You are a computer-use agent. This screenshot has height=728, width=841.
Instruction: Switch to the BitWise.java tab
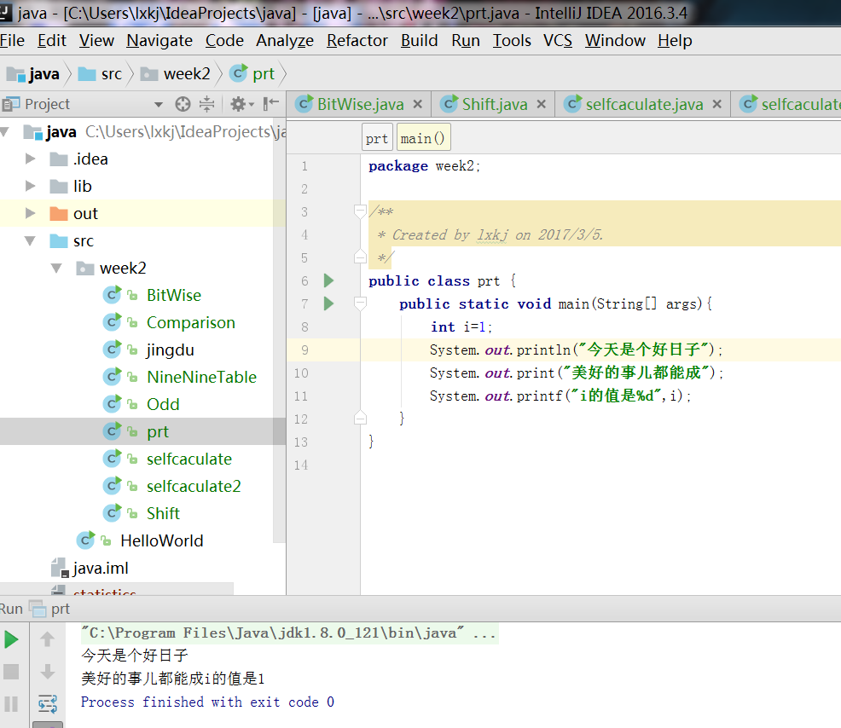(361, 104)
